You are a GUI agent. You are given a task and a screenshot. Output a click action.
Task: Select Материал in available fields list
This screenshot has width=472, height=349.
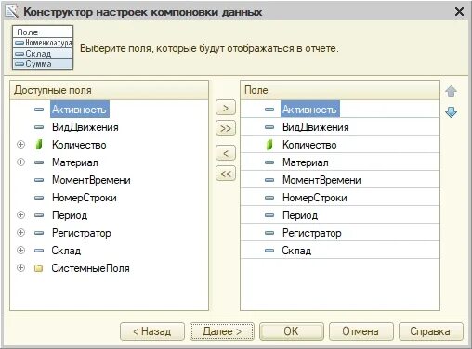(x=75, y=162)
